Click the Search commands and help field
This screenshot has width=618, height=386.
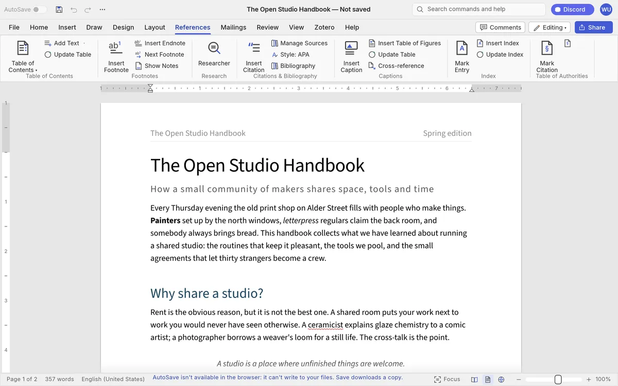pos(478,9)
